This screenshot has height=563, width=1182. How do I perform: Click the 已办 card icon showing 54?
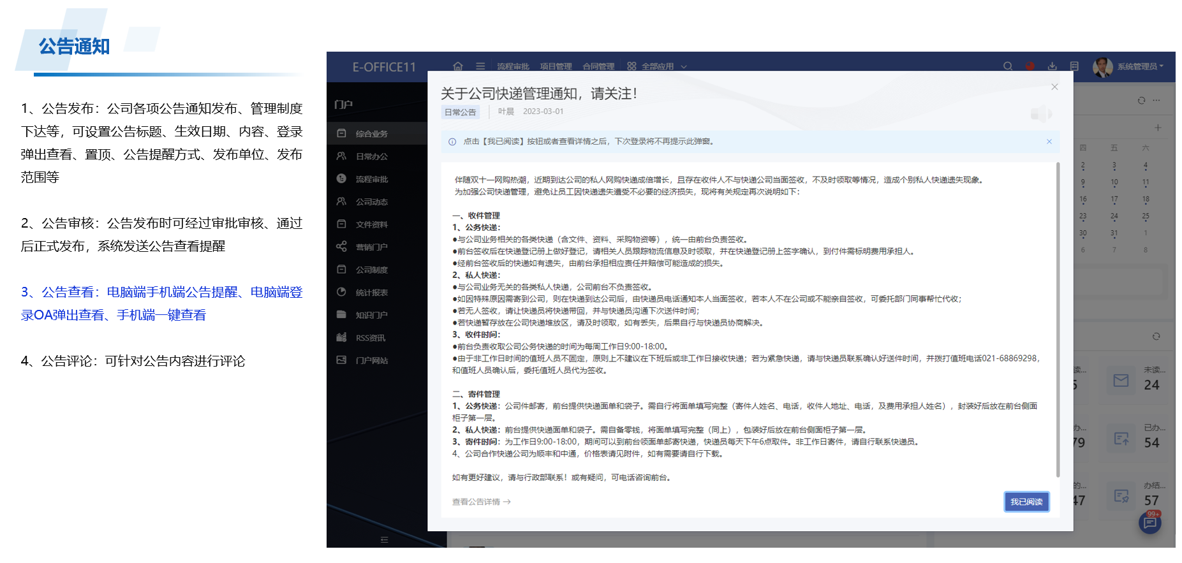click(x=1121, y=439)
